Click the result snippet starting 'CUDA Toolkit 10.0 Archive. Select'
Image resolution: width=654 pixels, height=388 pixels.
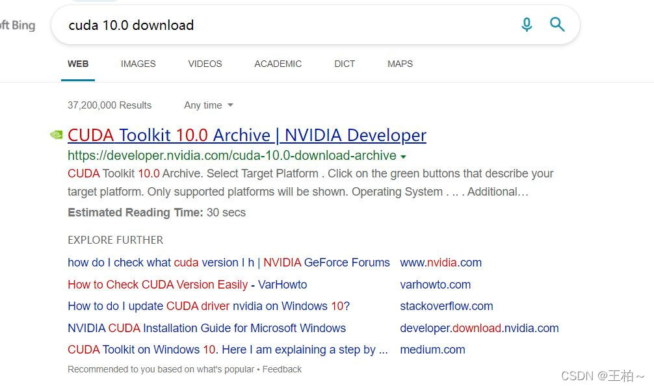pyautogui.click(x=310, y=183)
